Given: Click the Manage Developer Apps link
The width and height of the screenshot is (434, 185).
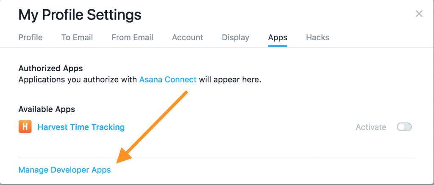Looking at the screenshot, I should [x=64, y=170].
